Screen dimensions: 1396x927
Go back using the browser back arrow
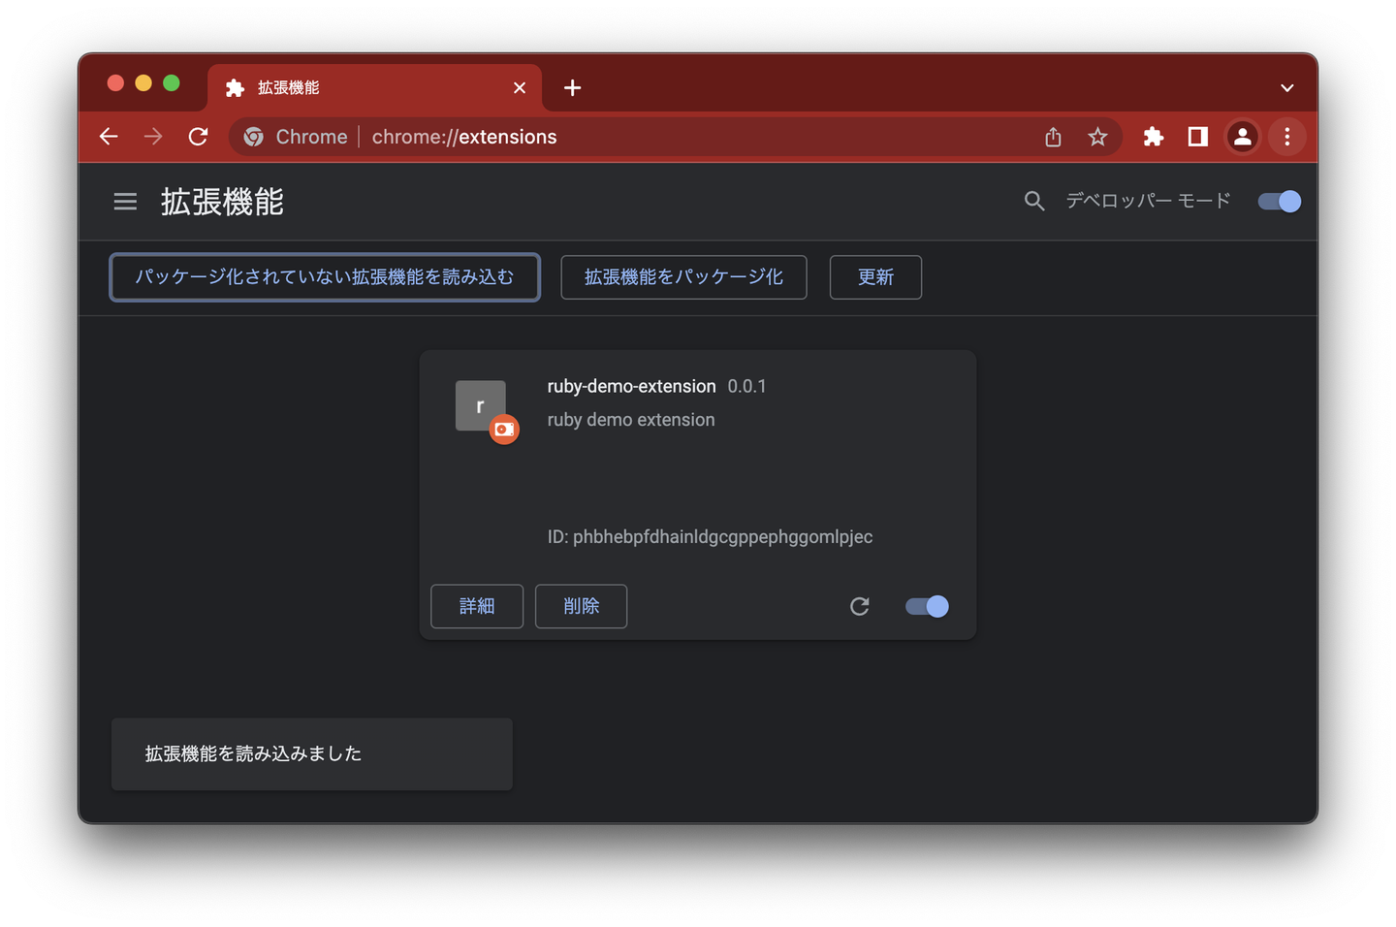109,137
